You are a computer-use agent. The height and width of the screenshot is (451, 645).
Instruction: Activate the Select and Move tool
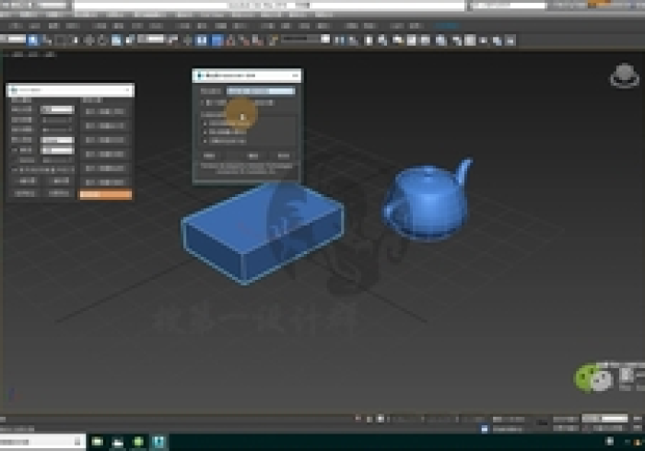pyautogui.click(x=88, y=40)
